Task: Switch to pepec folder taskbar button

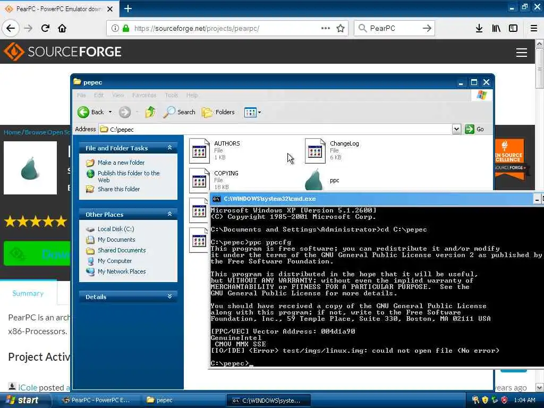Action: click(183, 400)
